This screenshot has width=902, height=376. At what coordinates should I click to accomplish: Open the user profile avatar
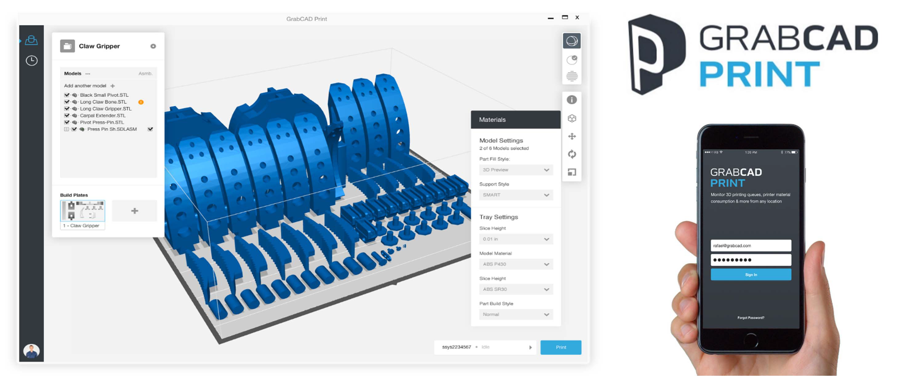coord(31,351)
